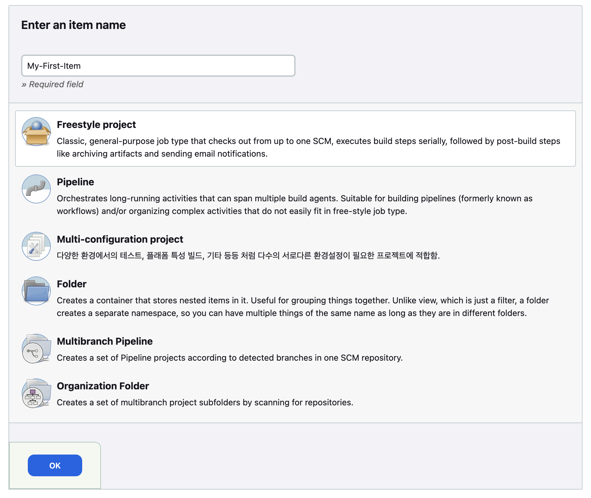The image size is (591, 498).
Task: Click the item name field containing My-First-Item
Action: [158, 66]
